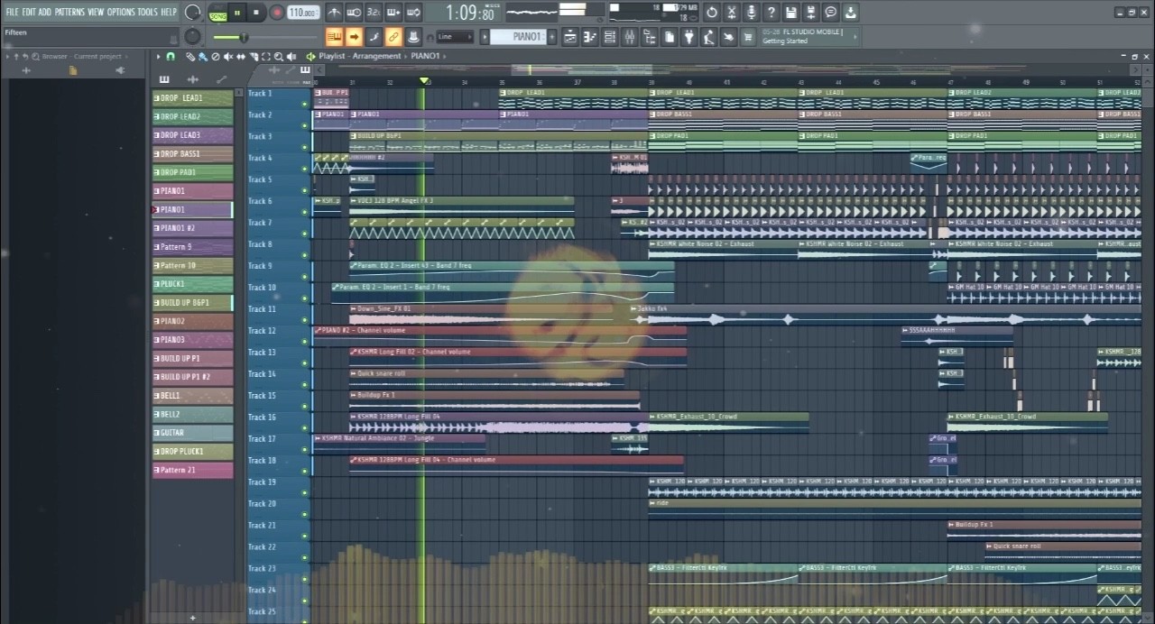Toggle the playlist magnet snap icon
Image resolution: width=1155 pixels, height=624 pixels.
tap(171, 56)
